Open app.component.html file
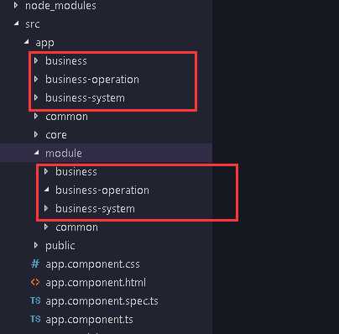Viewport: 339px width, 334px height. coord(96,283)
